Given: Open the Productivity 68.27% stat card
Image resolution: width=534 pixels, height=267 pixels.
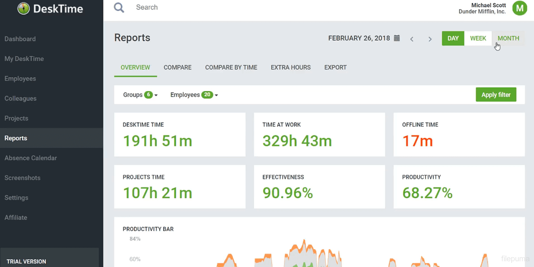Looking at the screenshot, I should click(x=459, y=187).
